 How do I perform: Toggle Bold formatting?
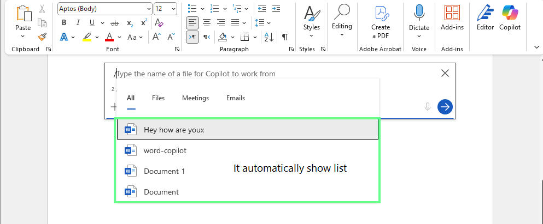(x=64, y=23)
